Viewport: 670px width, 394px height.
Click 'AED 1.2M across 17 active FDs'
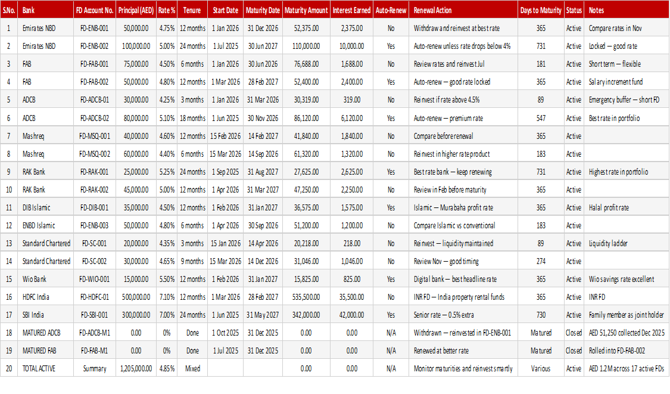coord(627,369)
